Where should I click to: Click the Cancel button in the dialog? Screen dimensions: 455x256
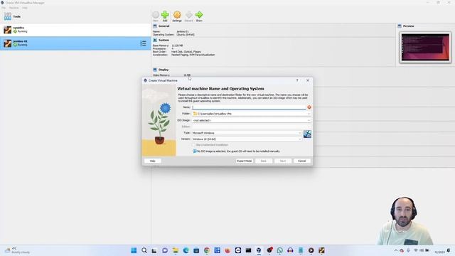301,161
